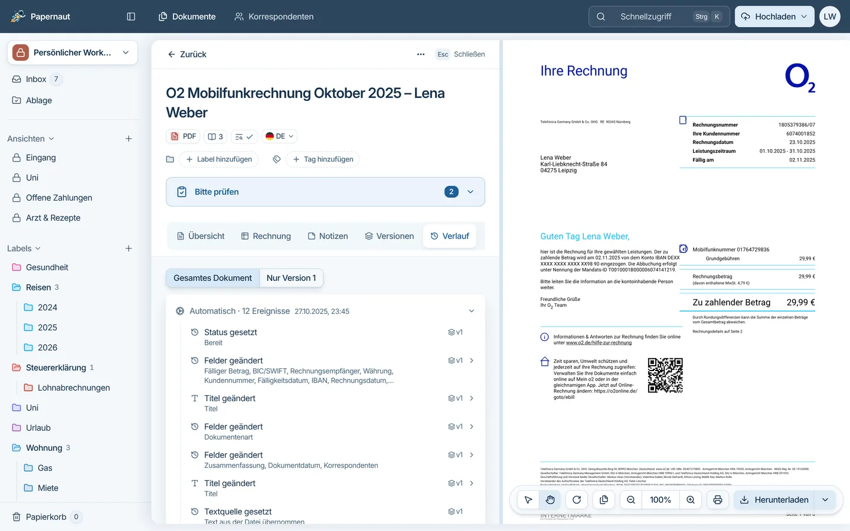Viewport: 850px width, 531px height.
Task: Open the Versionen tab
Action: point(389,236)
